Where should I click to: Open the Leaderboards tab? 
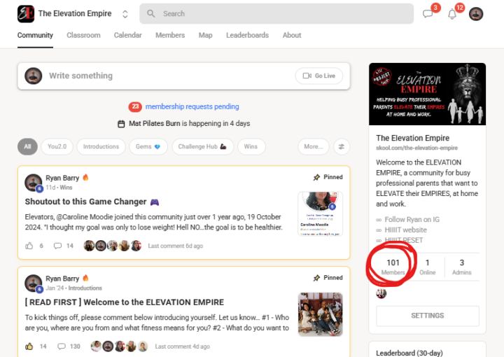[x=247, y=35]
